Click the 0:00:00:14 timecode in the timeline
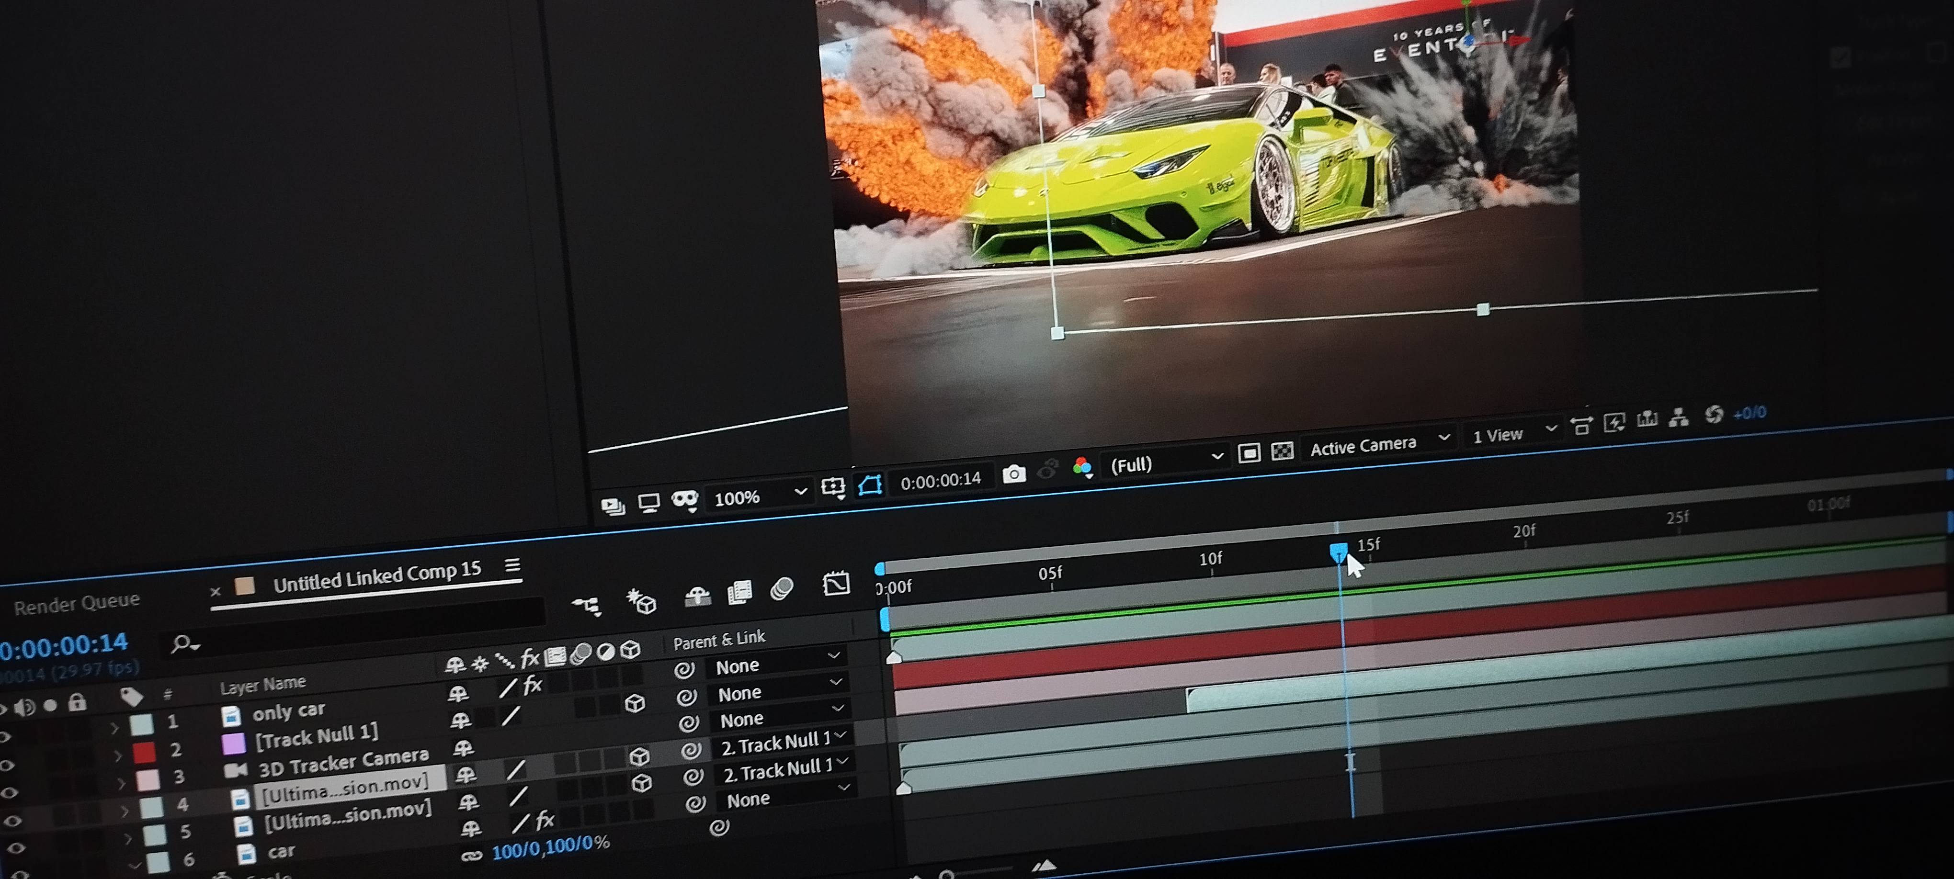 (65, 646)
